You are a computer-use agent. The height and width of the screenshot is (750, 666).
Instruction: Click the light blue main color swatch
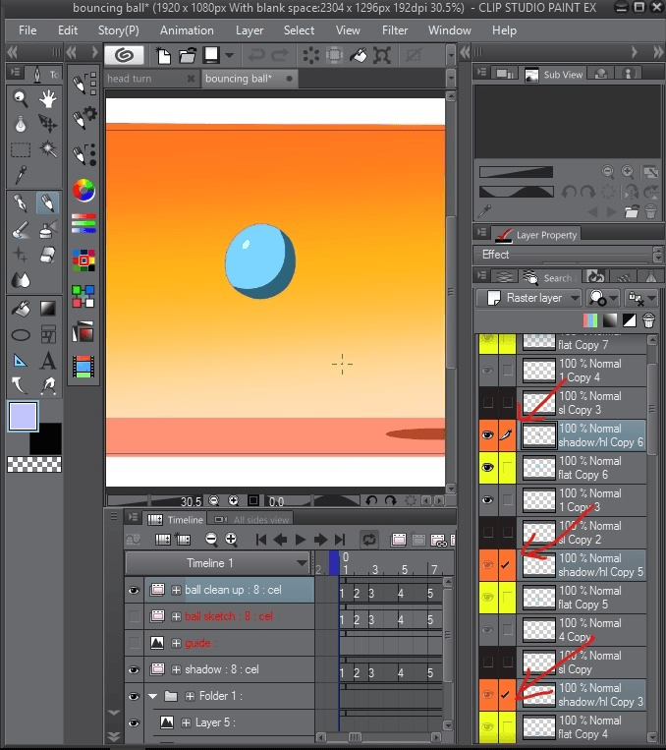coord(22,416)
